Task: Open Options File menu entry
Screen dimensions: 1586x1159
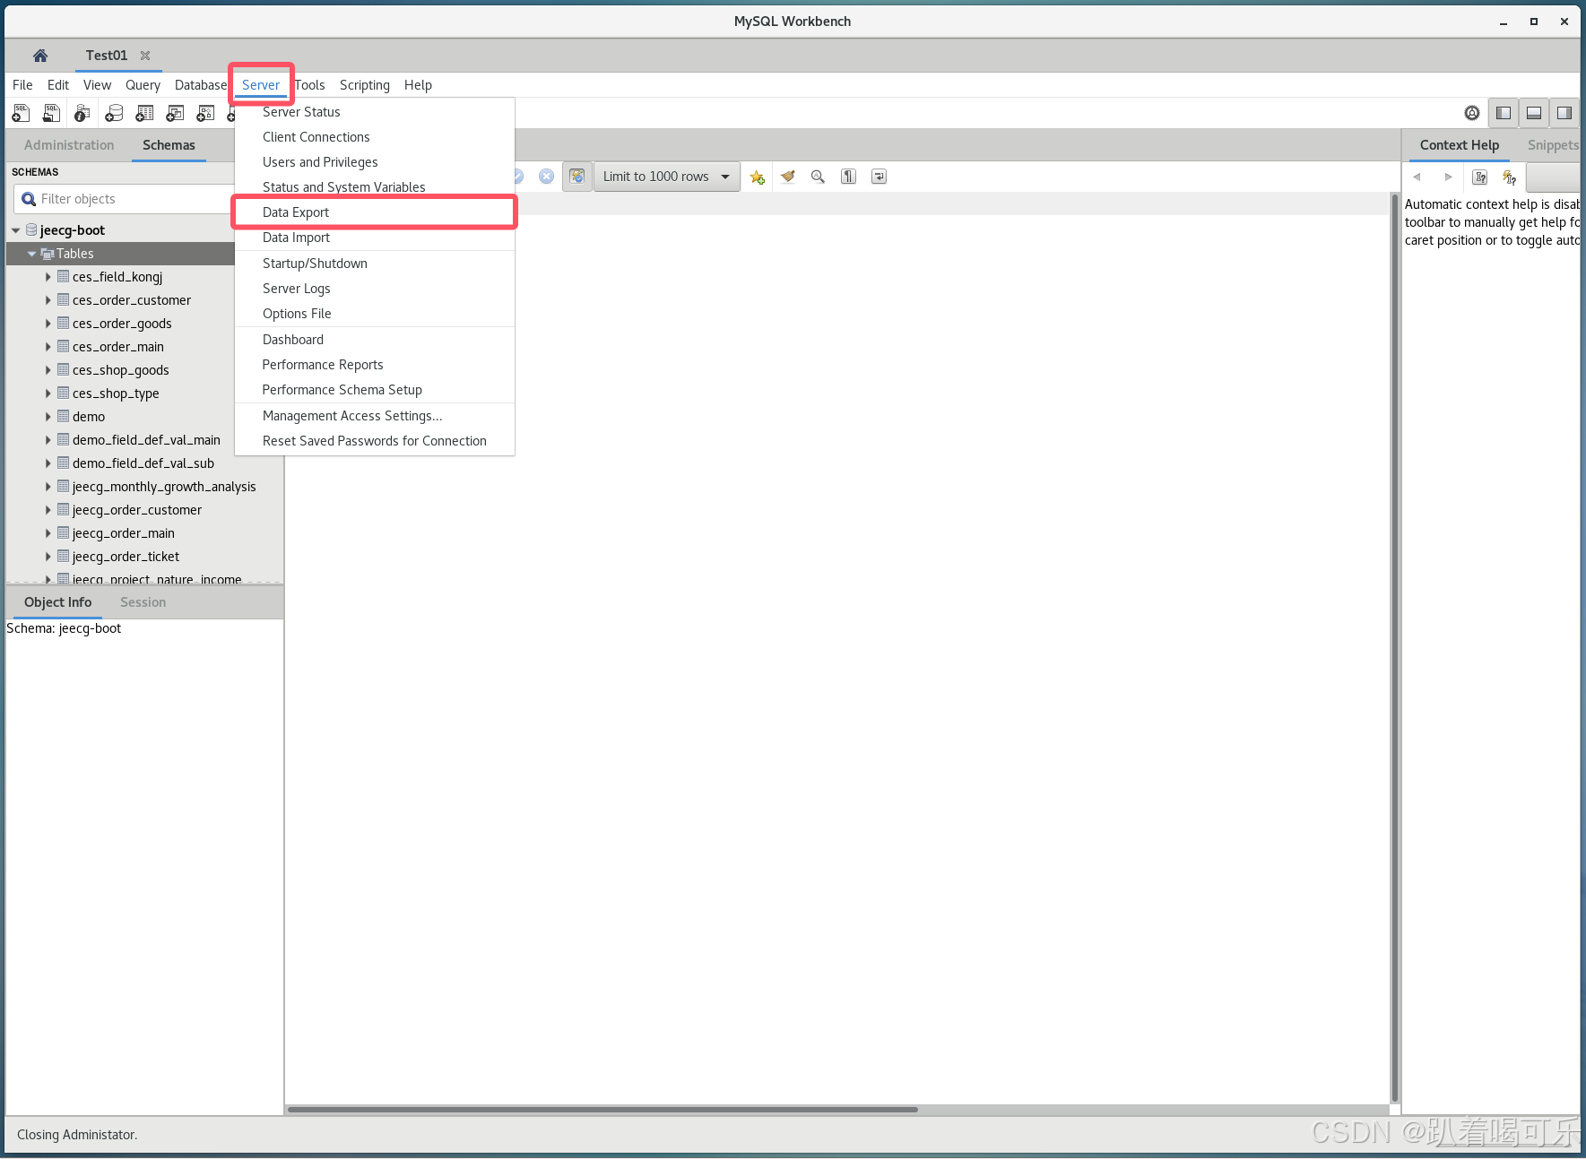Action: point(375,314)
